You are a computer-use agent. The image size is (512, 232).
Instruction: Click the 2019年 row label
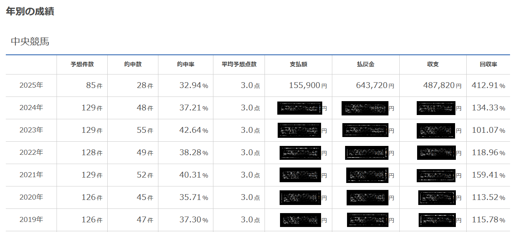31,220
